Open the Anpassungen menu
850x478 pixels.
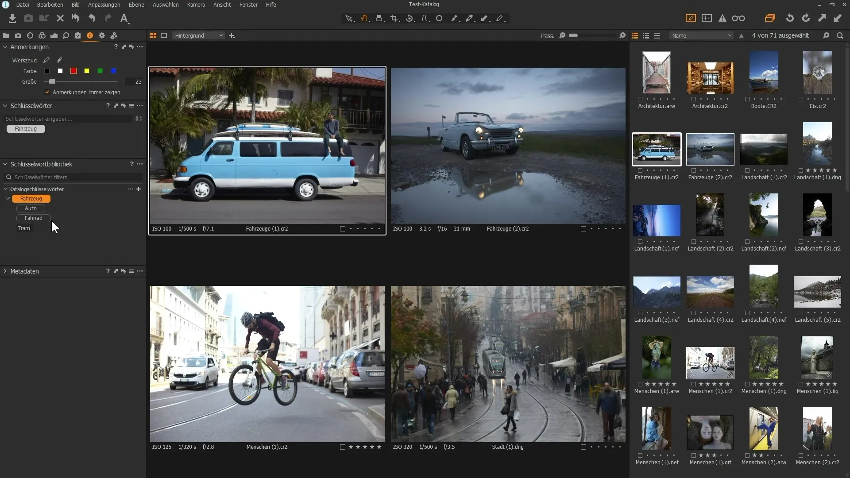104,4
